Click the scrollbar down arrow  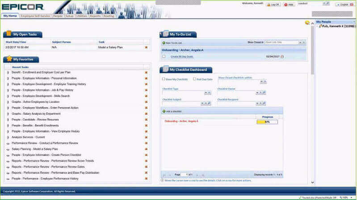(313, 182)
